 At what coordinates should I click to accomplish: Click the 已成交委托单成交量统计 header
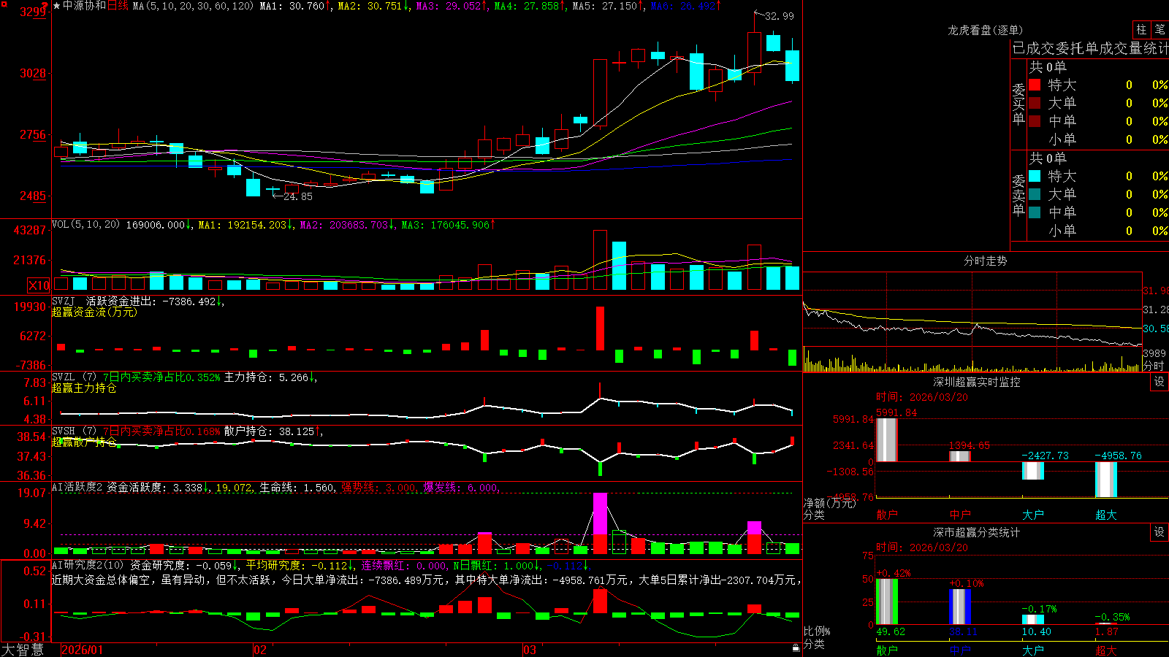coord(1090,48)
